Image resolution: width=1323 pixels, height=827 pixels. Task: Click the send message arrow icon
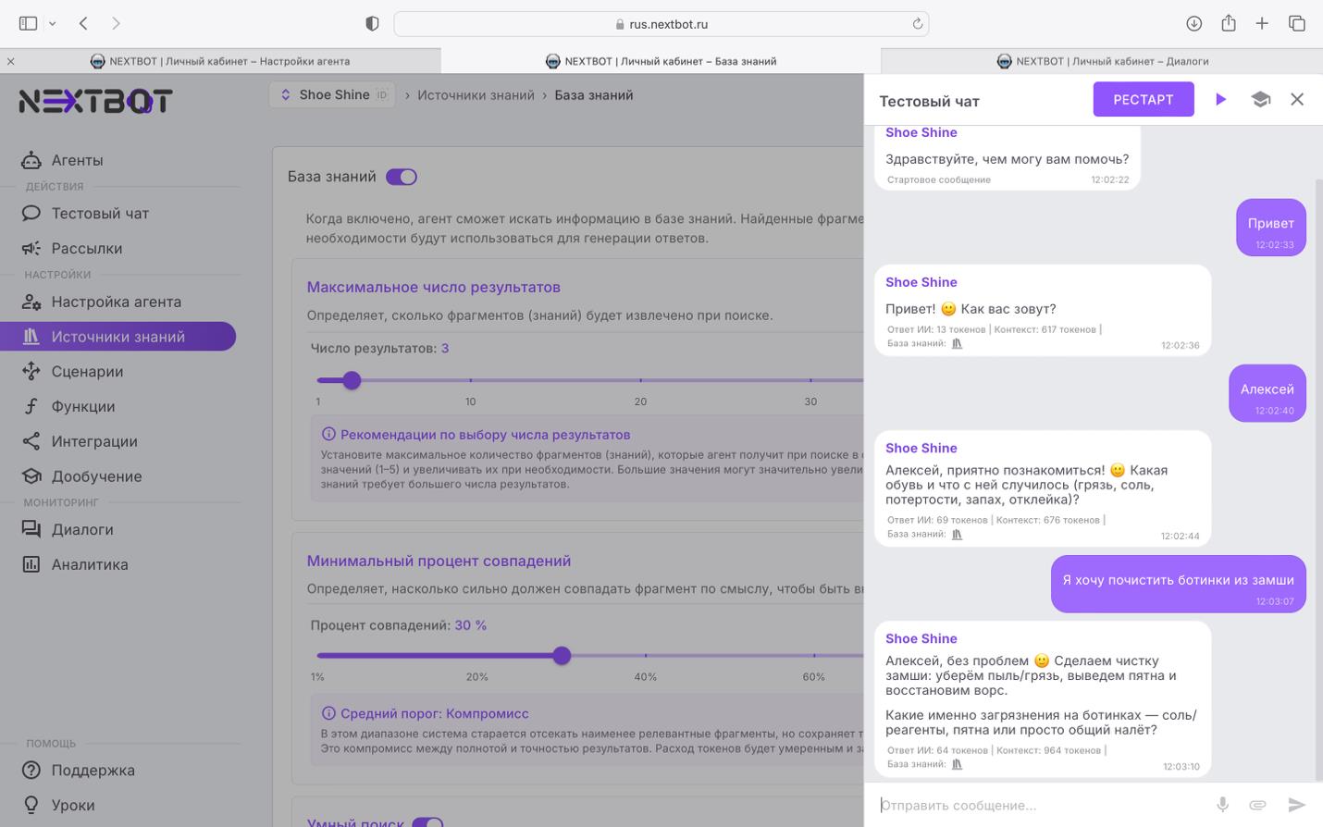click(x=1296, y=805)
